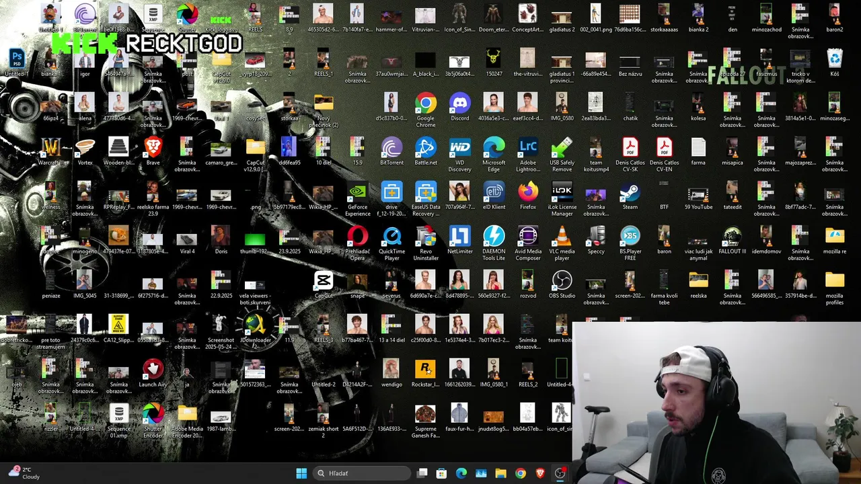Open Rockstar launcher icon
Screen dimensions: 861x484
click(x=425, y=374)
